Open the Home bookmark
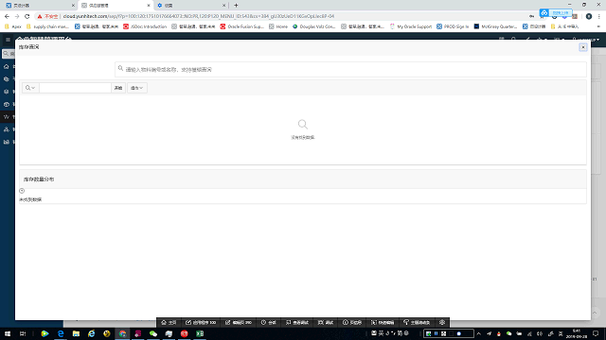 click(278, 26)
